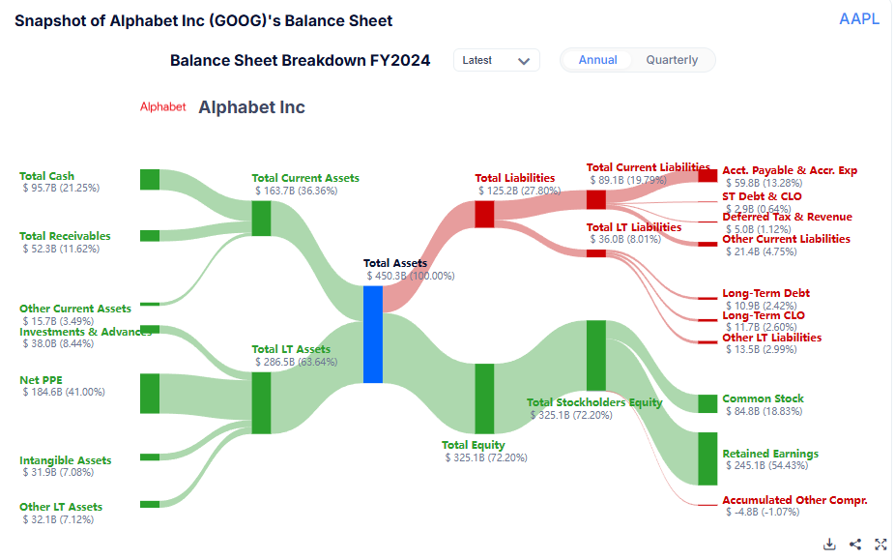Select the red Total LT Liabilities node
Viewport: 895px width, 560px height.
point(596,253)
